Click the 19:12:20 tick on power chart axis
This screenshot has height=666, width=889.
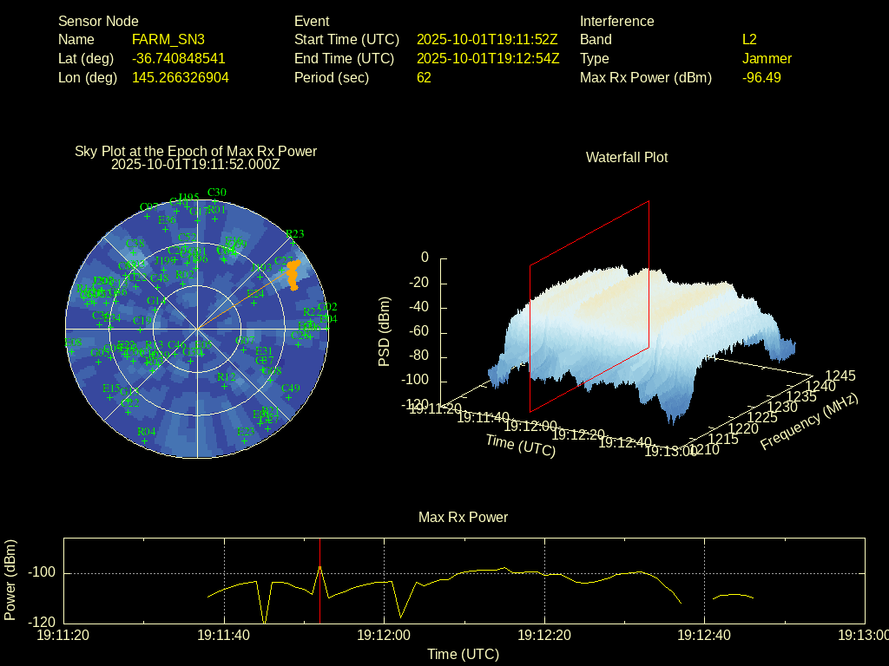pos(544,636)
